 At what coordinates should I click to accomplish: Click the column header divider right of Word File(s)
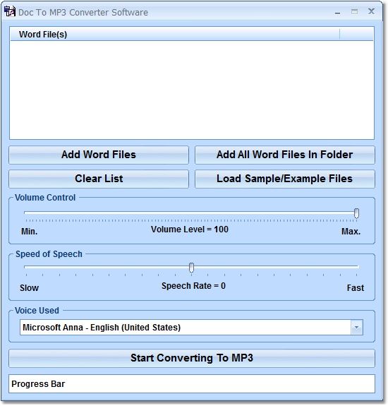pos(339,35)
